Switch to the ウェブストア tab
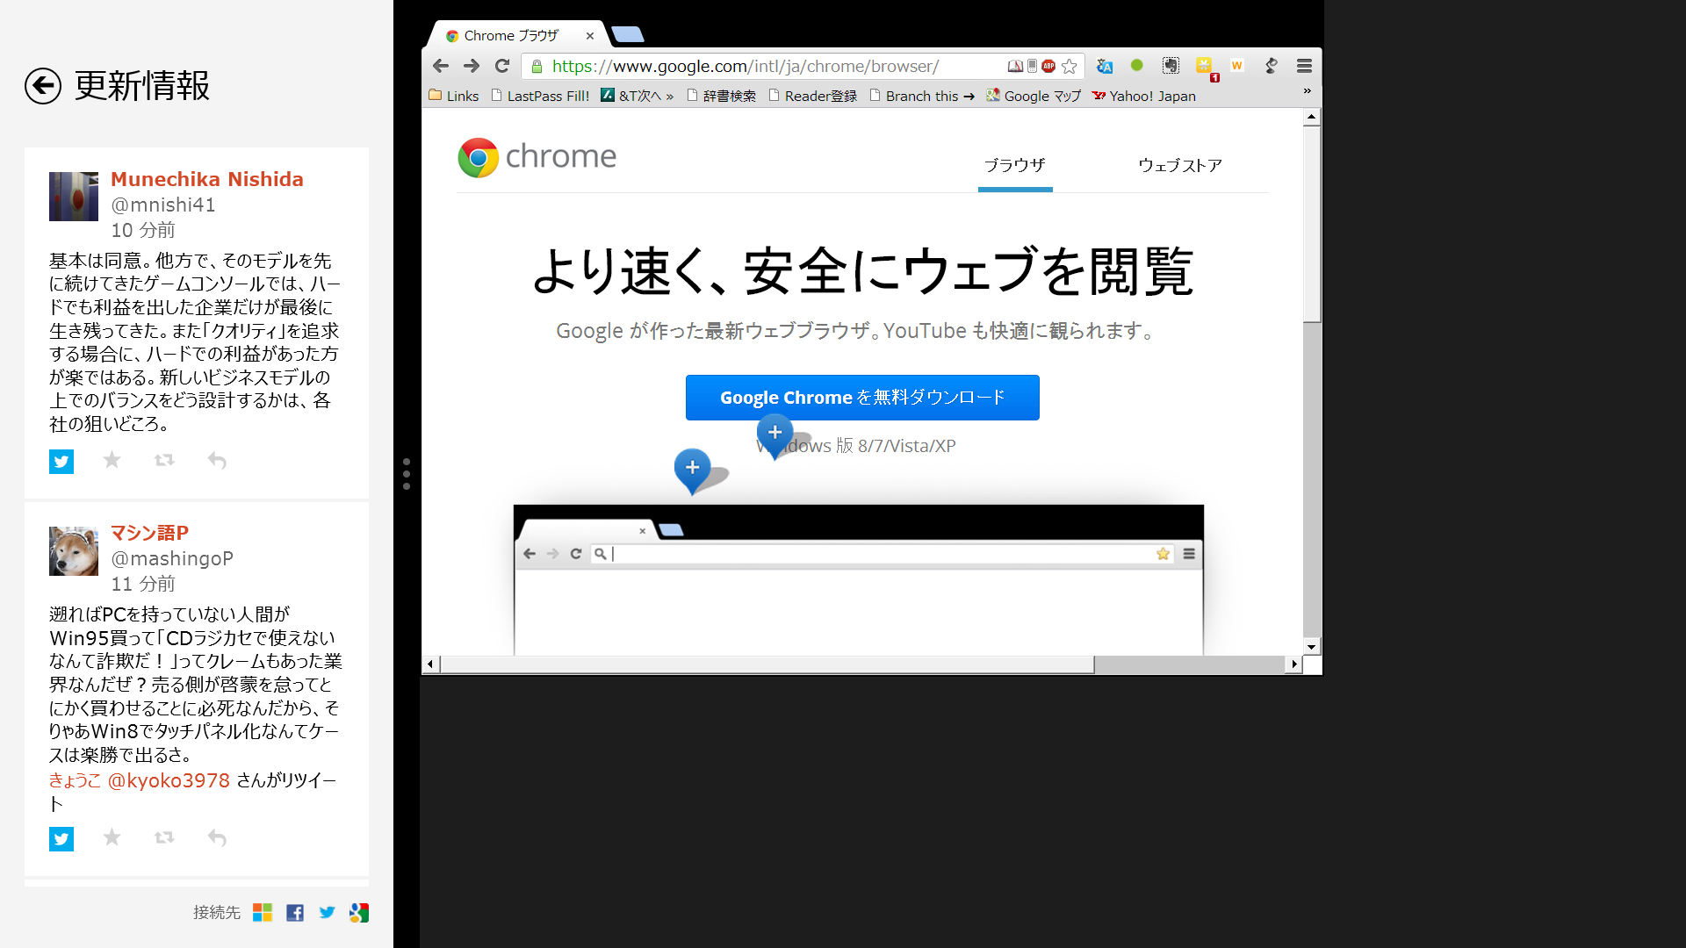 point(1179,165)
